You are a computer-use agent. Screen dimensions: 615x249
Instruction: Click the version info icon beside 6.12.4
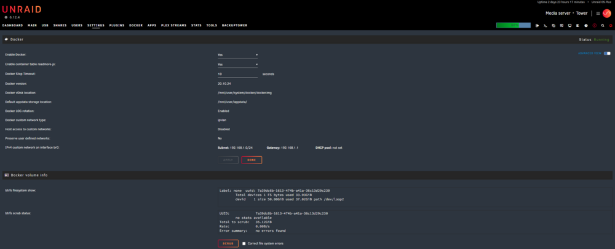(6, 17)
